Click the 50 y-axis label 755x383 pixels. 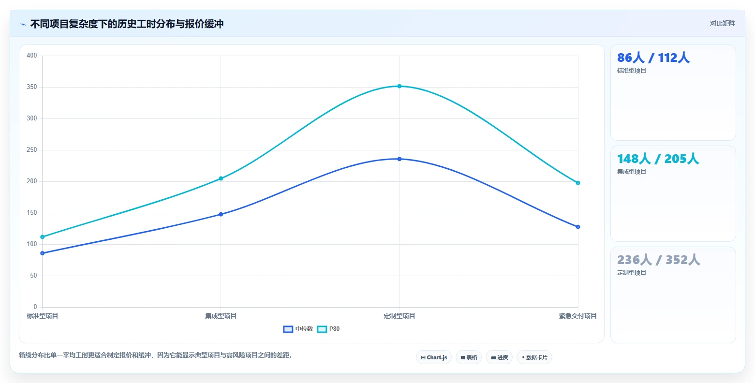click(x=33, y=276)
